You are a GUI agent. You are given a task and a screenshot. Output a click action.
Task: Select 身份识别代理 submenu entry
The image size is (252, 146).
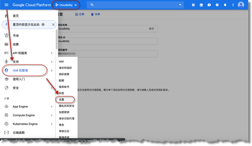coord(66,118)
